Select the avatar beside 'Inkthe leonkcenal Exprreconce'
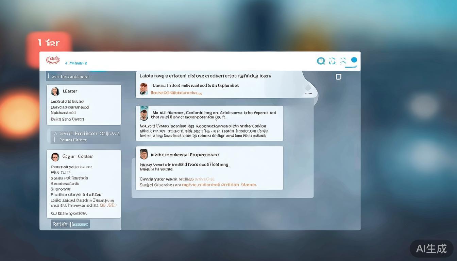Screen dimensions: 457x261 [144, 154]
